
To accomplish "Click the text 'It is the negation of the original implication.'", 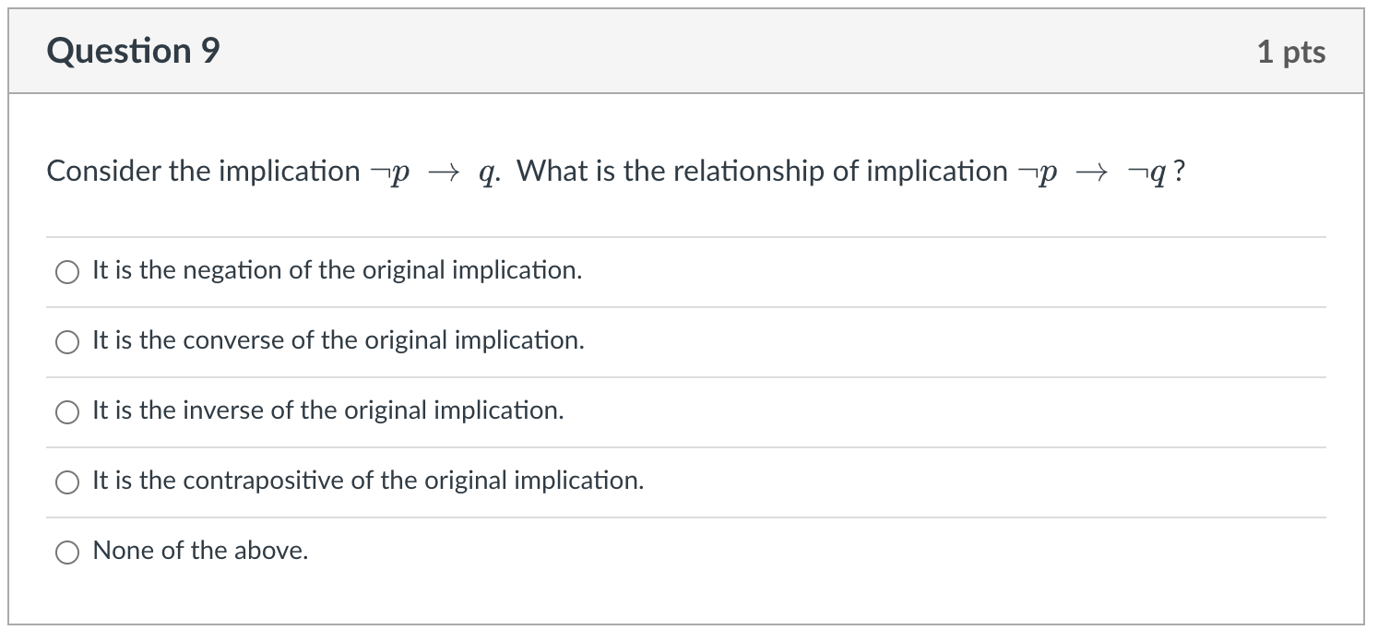I will coord(337,270).
